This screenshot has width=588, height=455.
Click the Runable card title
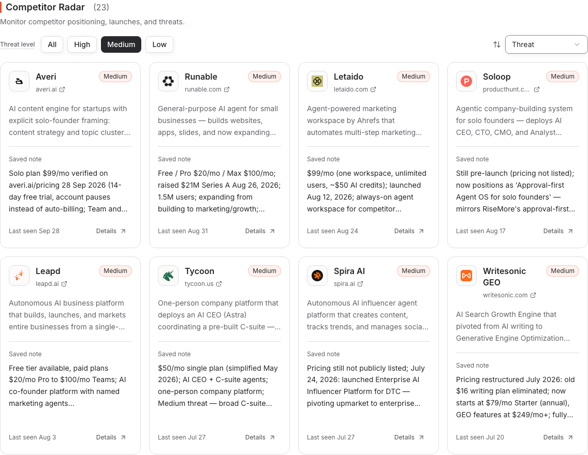[201, 77]
